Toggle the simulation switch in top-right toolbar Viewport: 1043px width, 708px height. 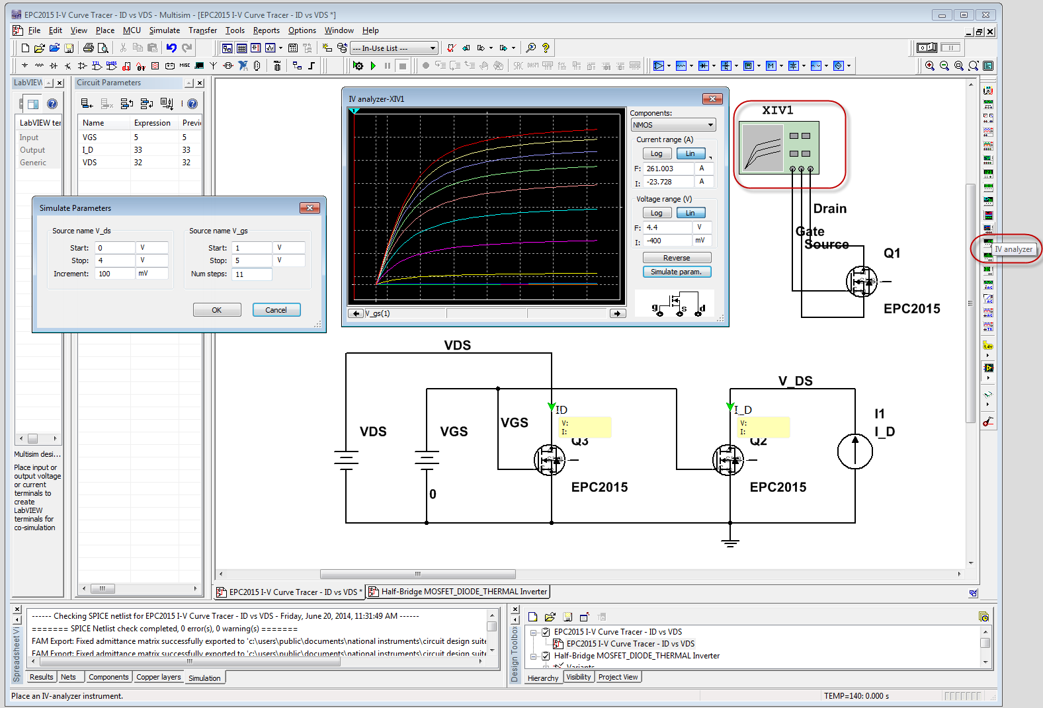pyautogui.click(x=927, y=48)
